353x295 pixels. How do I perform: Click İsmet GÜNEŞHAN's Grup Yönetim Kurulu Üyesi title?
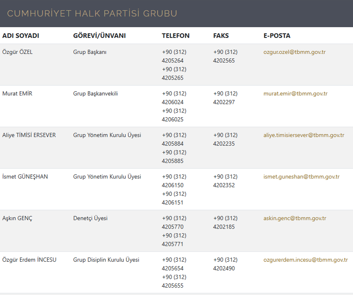[x=107, y=176]
